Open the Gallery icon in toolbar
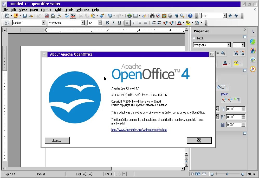Screen dimensions: 259x178 click(164, 16)
